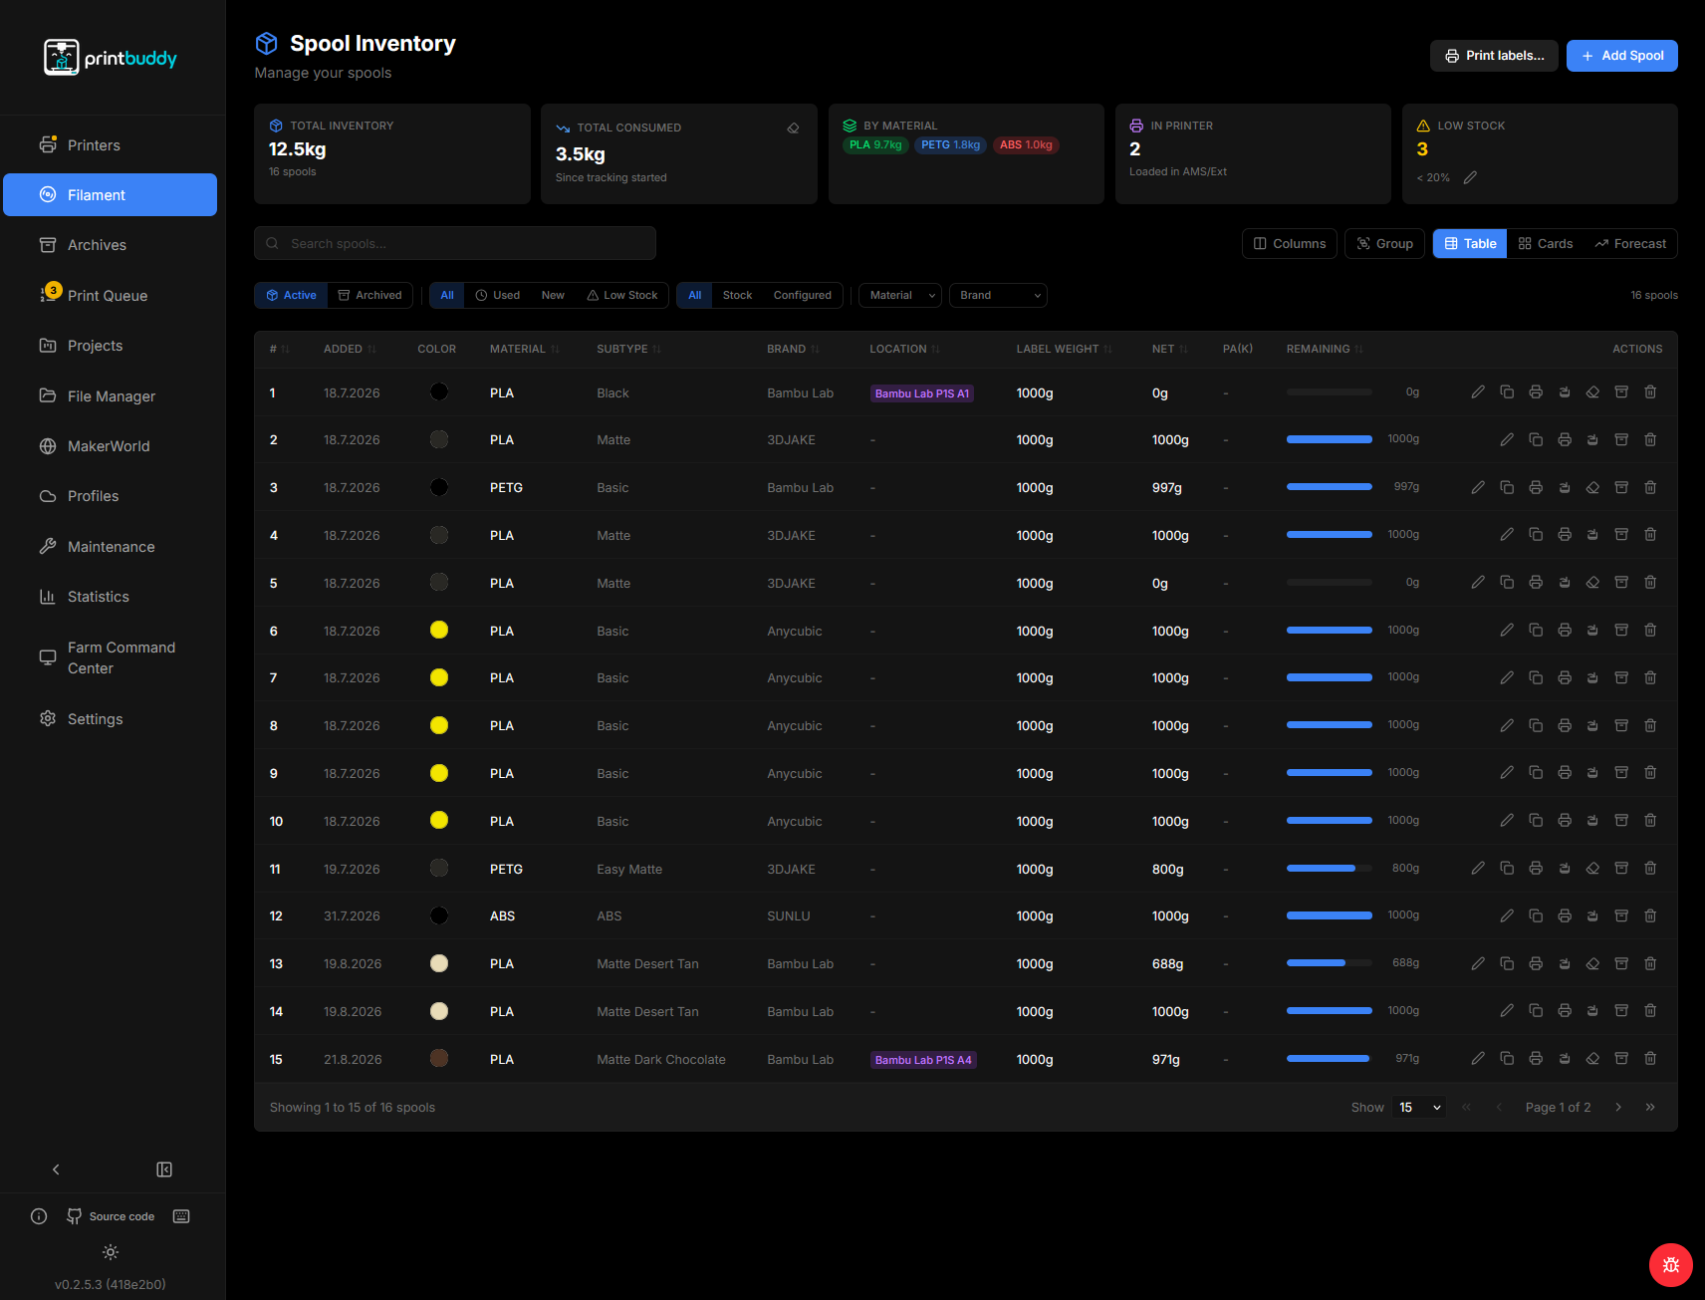The width and height of the screenshot is (1705, 1300).
Task: Open the Material filter dropdown
Action: tap(900, 296)
